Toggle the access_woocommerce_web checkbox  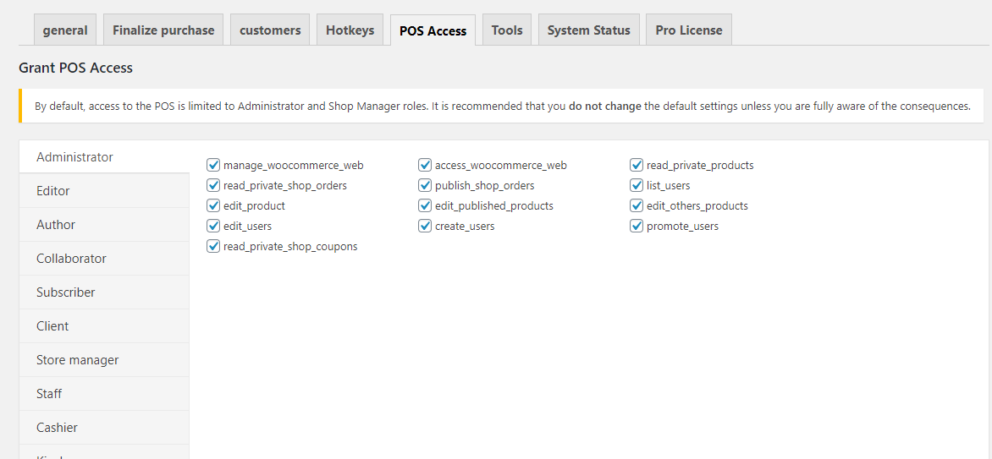[x=425, y=166]
